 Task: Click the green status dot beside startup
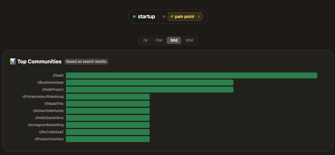(x=134, y=17)
